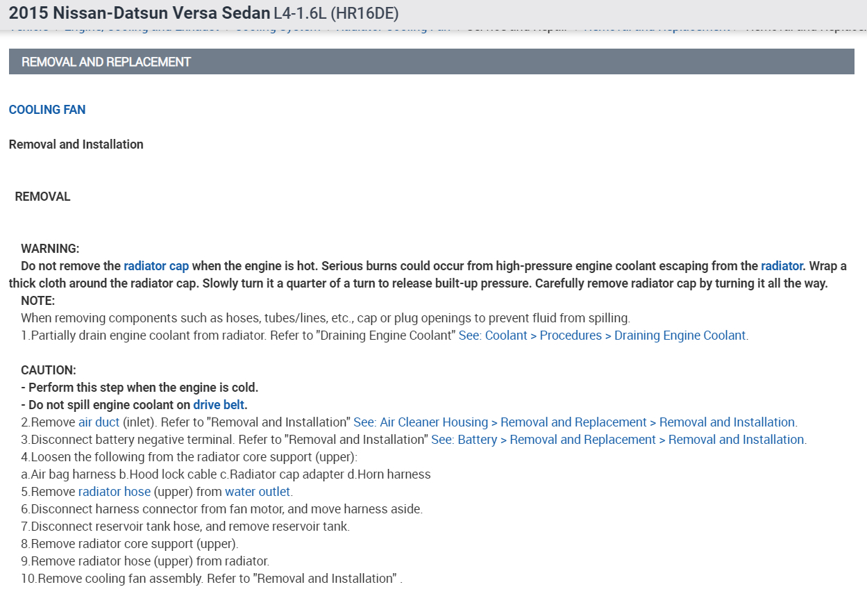Click the 2015 Nissan-Datsun Versa Sedan title
The height and width of the screenshot is (596, 867).
point(140,13)
